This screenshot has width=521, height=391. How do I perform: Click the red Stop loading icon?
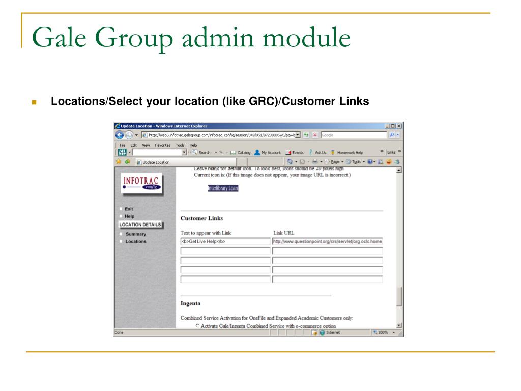click(314, 135)
